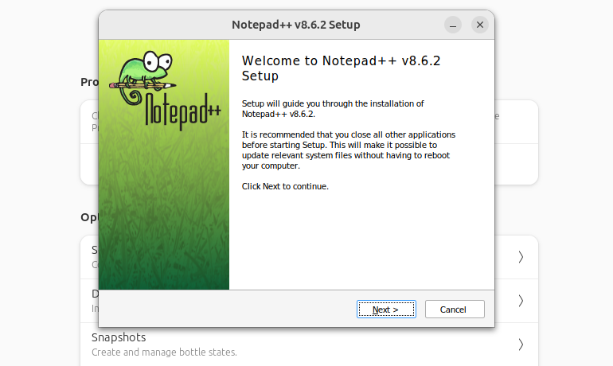This screenshot has width=613, height=366.
Task: Close the Setup dialog with the X icon
Action: click(479, 25)
